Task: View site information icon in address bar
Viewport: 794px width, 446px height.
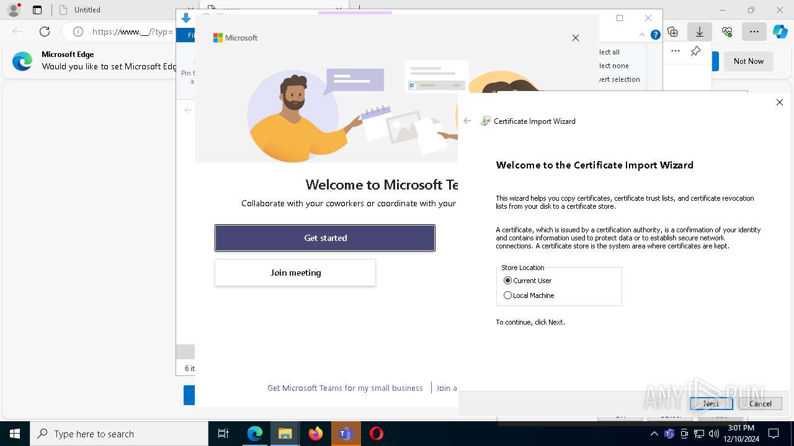Action: (x=78, y=32)
